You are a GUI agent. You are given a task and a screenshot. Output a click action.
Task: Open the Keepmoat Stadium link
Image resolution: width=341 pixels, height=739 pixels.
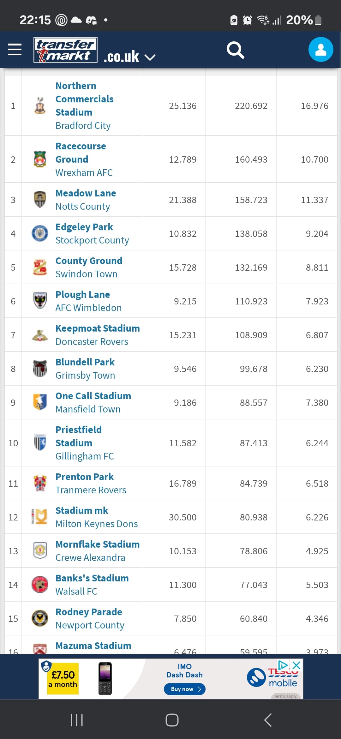(x=98, y=328)
